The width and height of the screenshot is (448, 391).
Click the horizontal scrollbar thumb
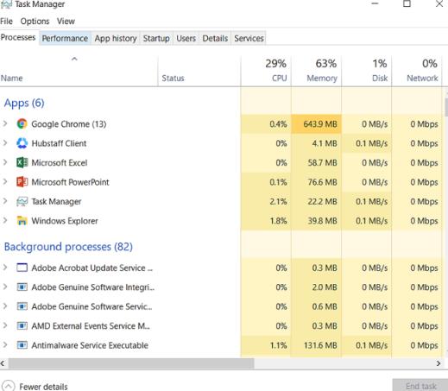tap(131, 363)
